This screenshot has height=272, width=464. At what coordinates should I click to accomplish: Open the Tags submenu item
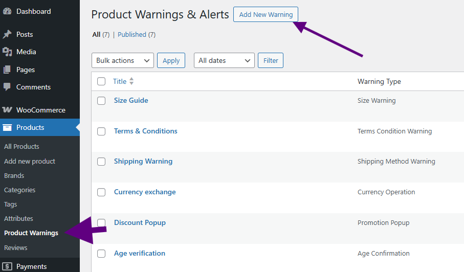point(10,205)
